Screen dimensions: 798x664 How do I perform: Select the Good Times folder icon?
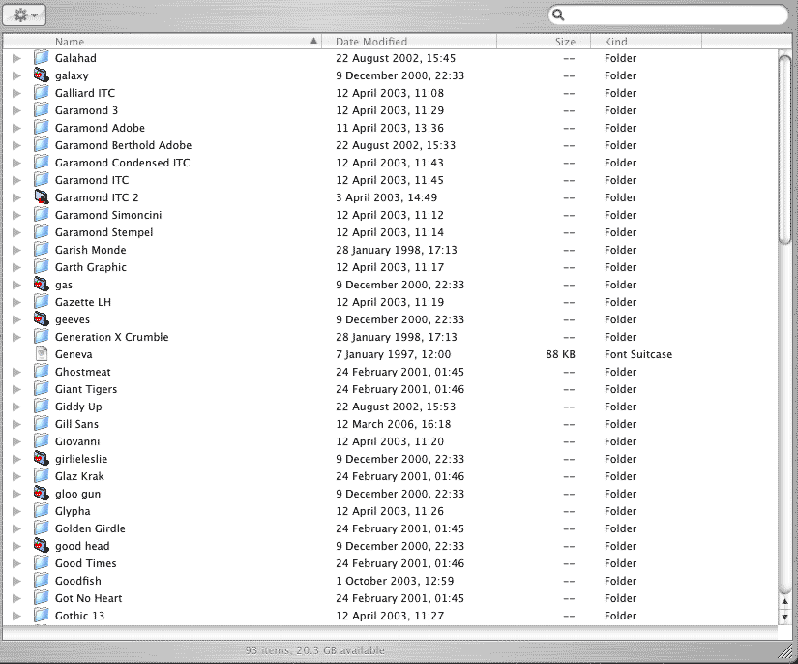(x=42, y=562)
